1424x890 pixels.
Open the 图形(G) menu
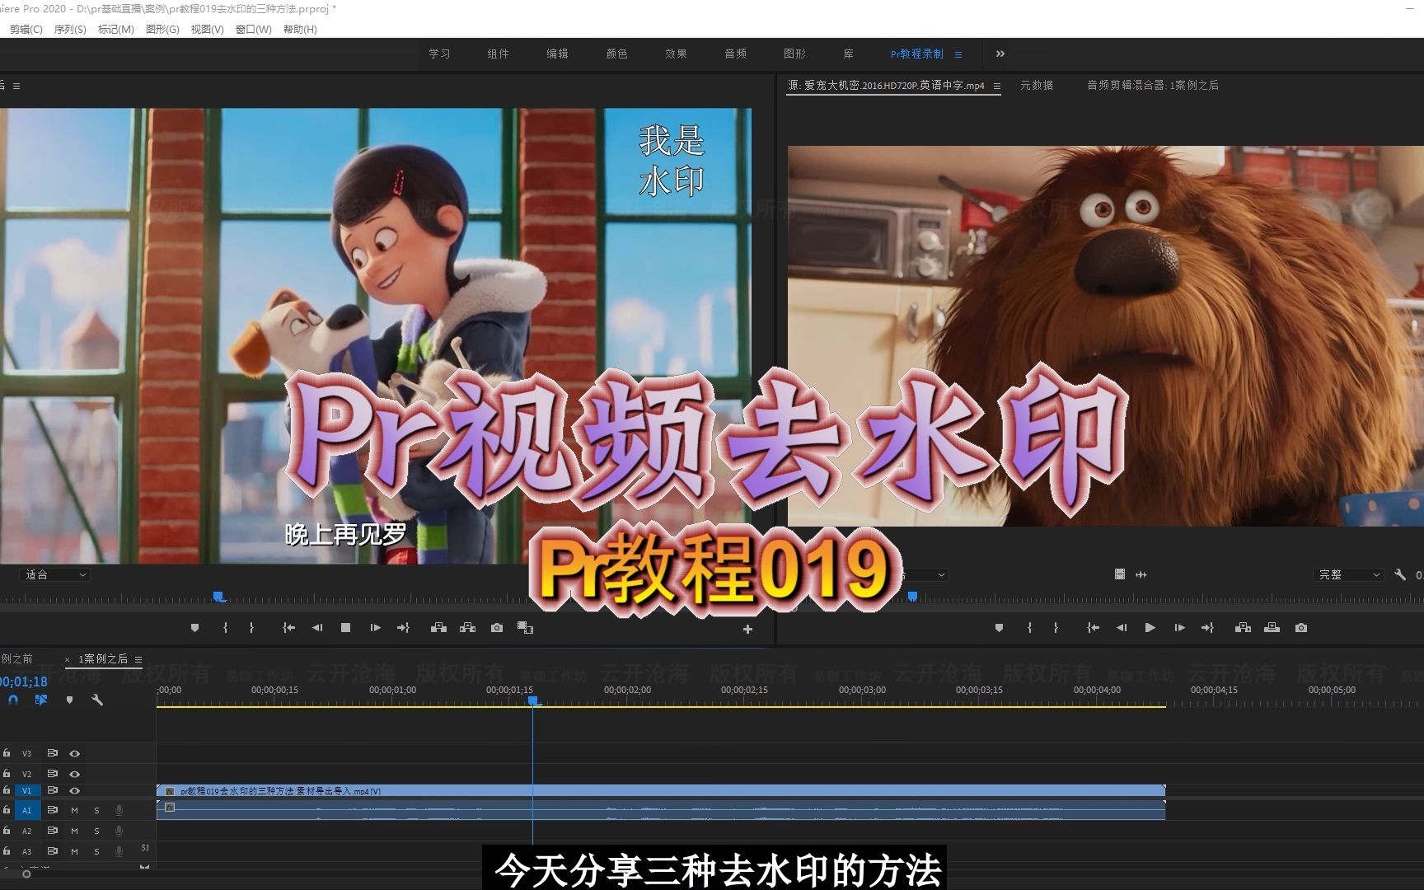point(162,30)
